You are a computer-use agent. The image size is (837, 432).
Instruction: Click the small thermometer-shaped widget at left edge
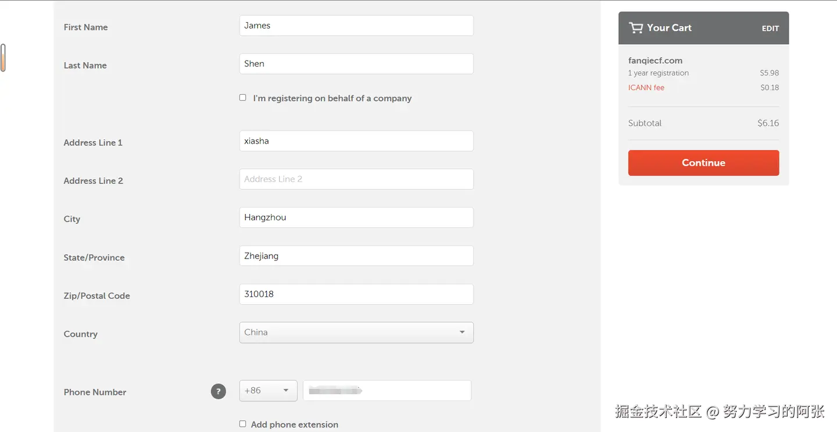[x=3, y=58]
